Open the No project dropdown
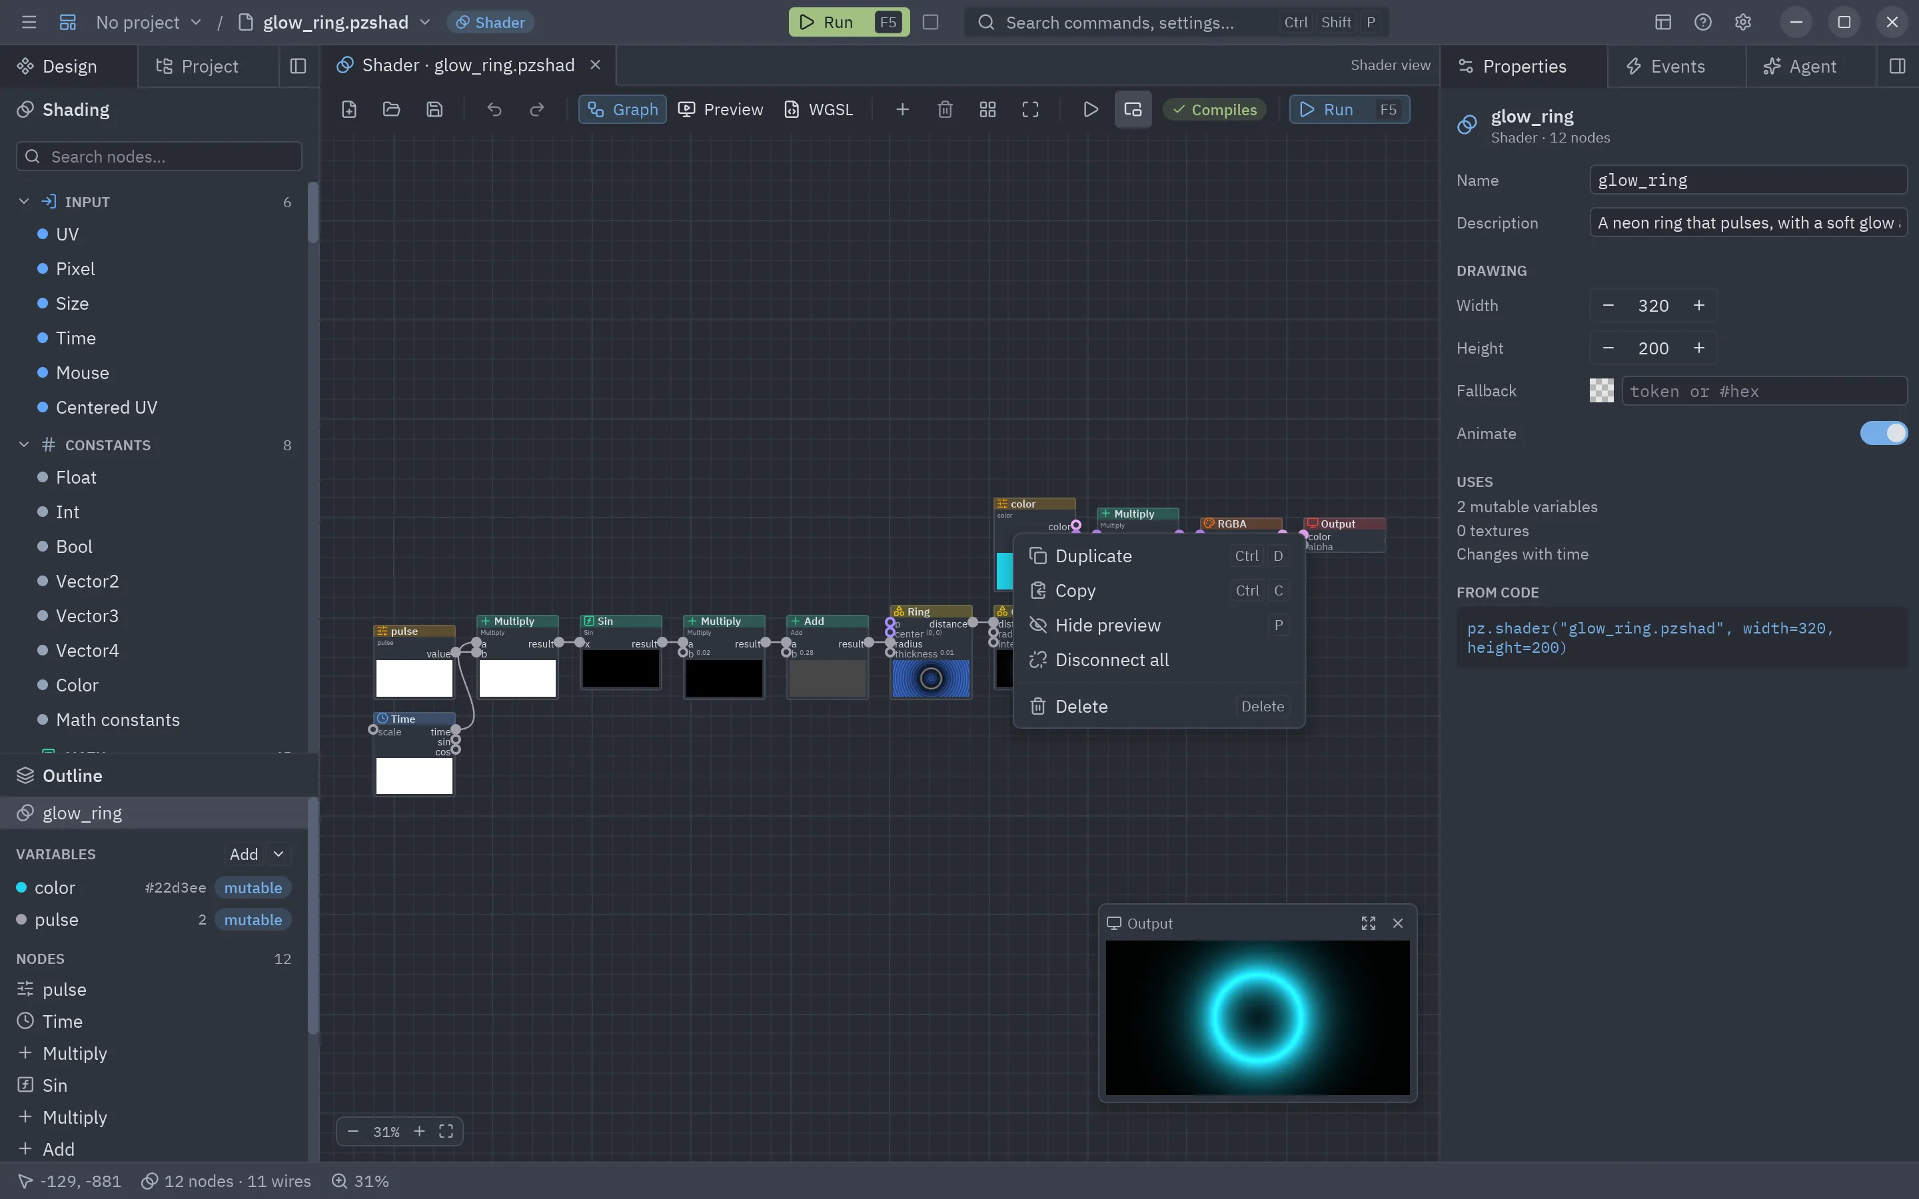 click(149, 22)
